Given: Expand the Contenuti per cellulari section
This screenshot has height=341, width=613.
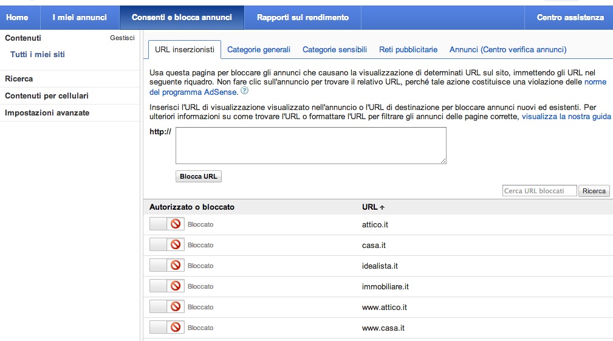Looking at the screenshot, I should (47, 95).
